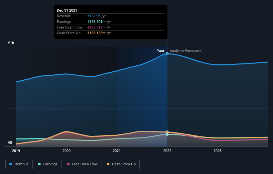Click the €158.501m earnings value
Screen dimensions: 273x174
(x=96, y=22)
